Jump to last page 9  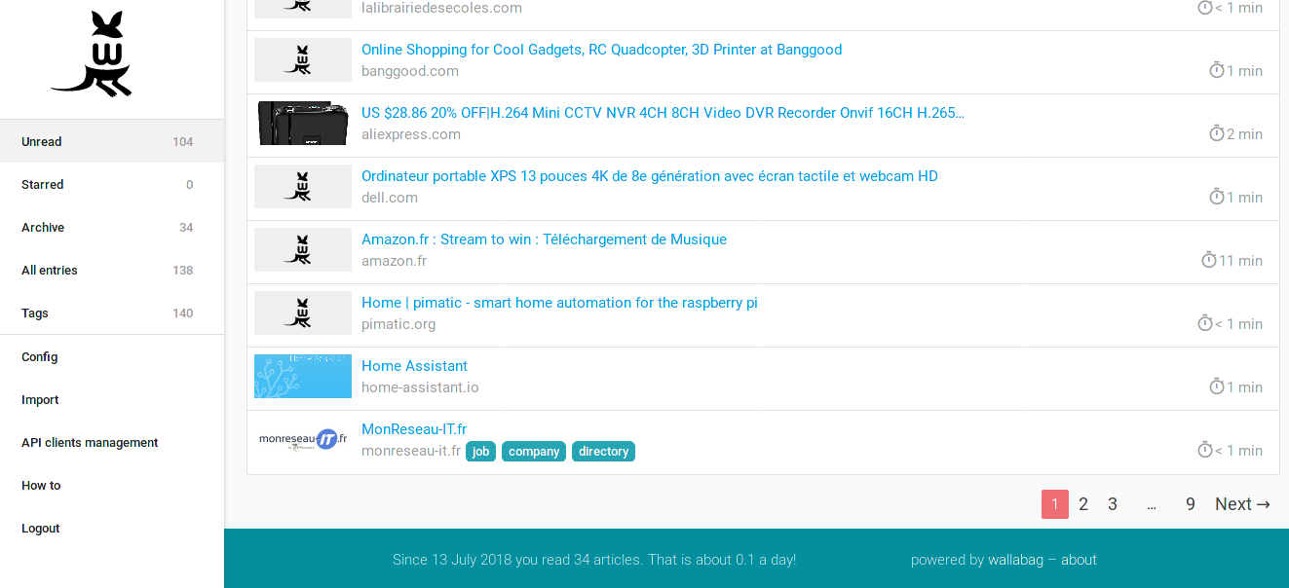[x=1191, y=504]
